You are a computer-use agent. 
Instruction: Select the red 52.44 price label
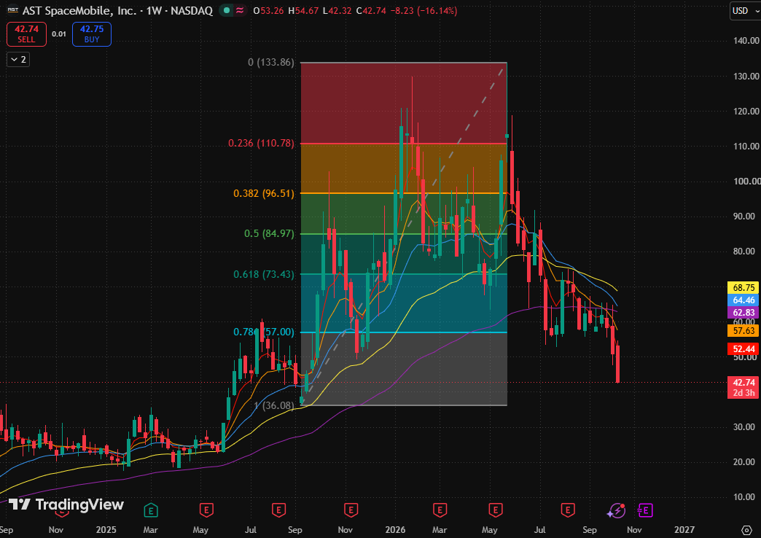pyautogui.click(x=744, y=349)
